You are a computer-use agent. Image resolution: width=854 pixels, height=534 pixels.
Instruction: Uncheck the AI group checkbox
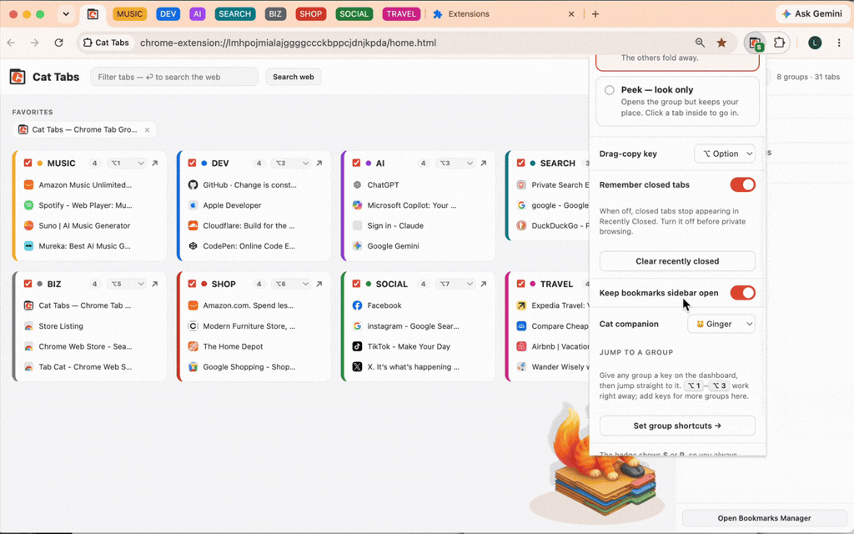(x=356, y=163)
